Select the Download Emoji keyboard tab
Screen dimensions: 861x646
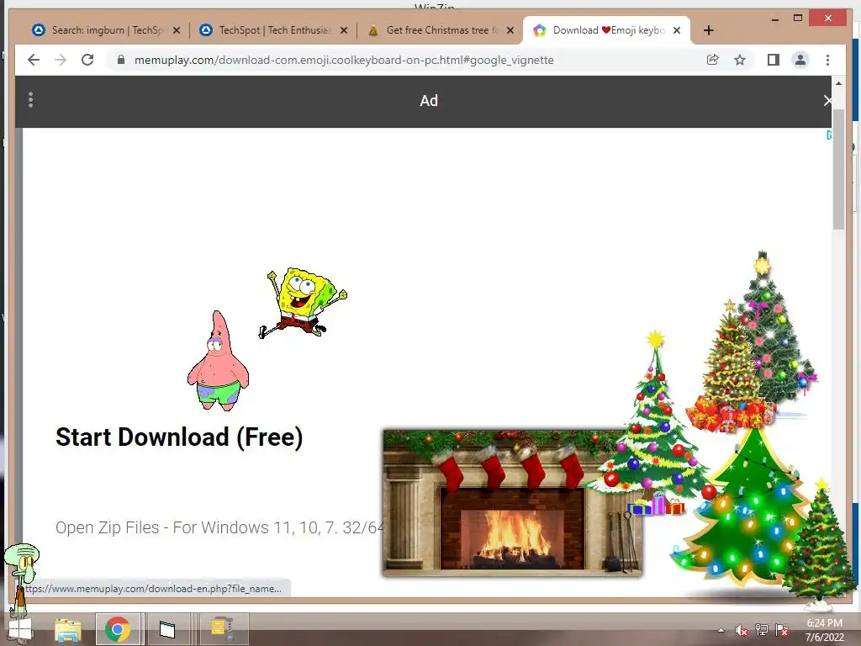coord(606,31)
